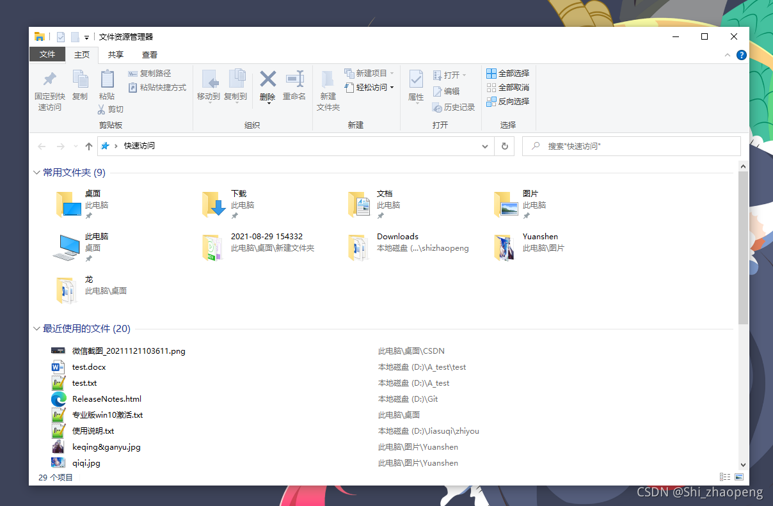Screen dimensions: 773x506
Task: Click the Forward navigation arrow
Action: point(61,146)
